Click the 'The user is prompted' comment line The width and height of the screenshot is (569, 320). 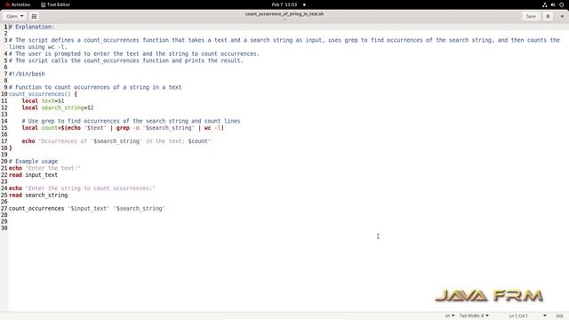(x=134, y=53)
